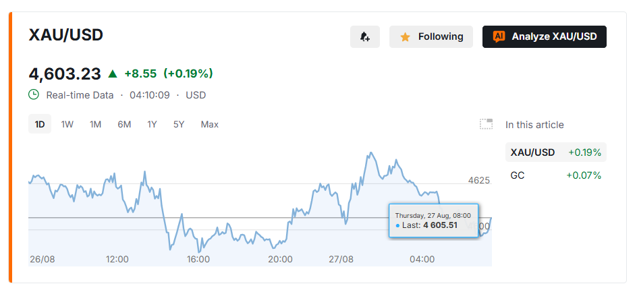Select XAU/USD row in article list

point(556,152)
